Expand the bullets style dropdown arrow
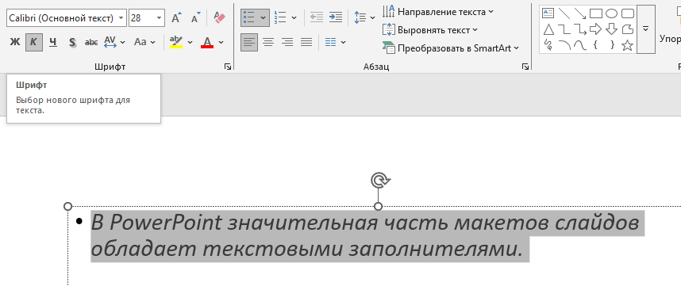The image size is (681, 286). click(264, 17)
